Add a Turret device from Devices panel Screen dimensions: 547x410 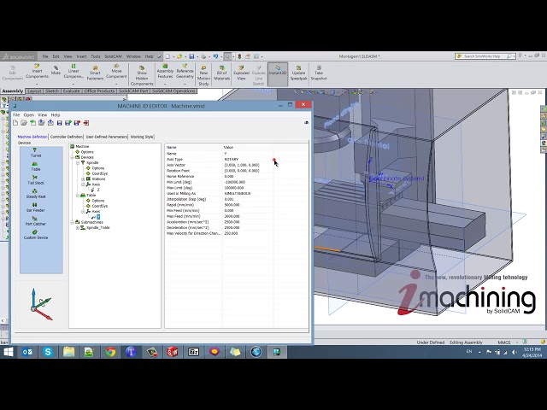[x=36, y=153]
